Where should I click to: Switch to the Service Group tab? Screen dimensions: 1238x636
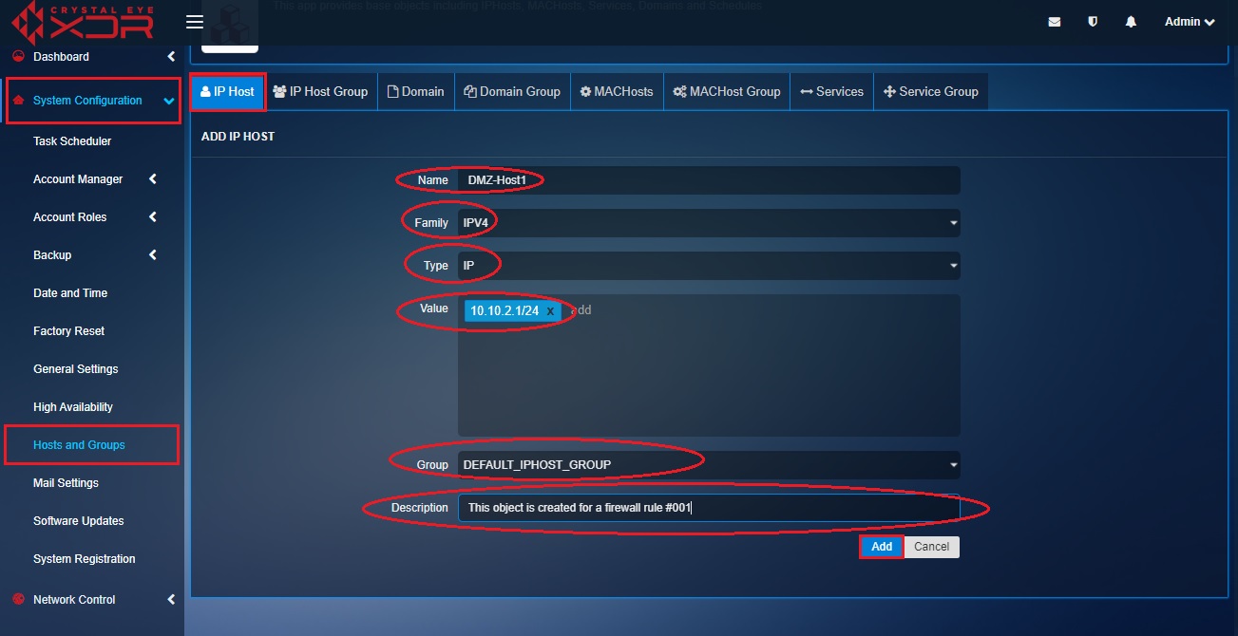tap(931, 92)
